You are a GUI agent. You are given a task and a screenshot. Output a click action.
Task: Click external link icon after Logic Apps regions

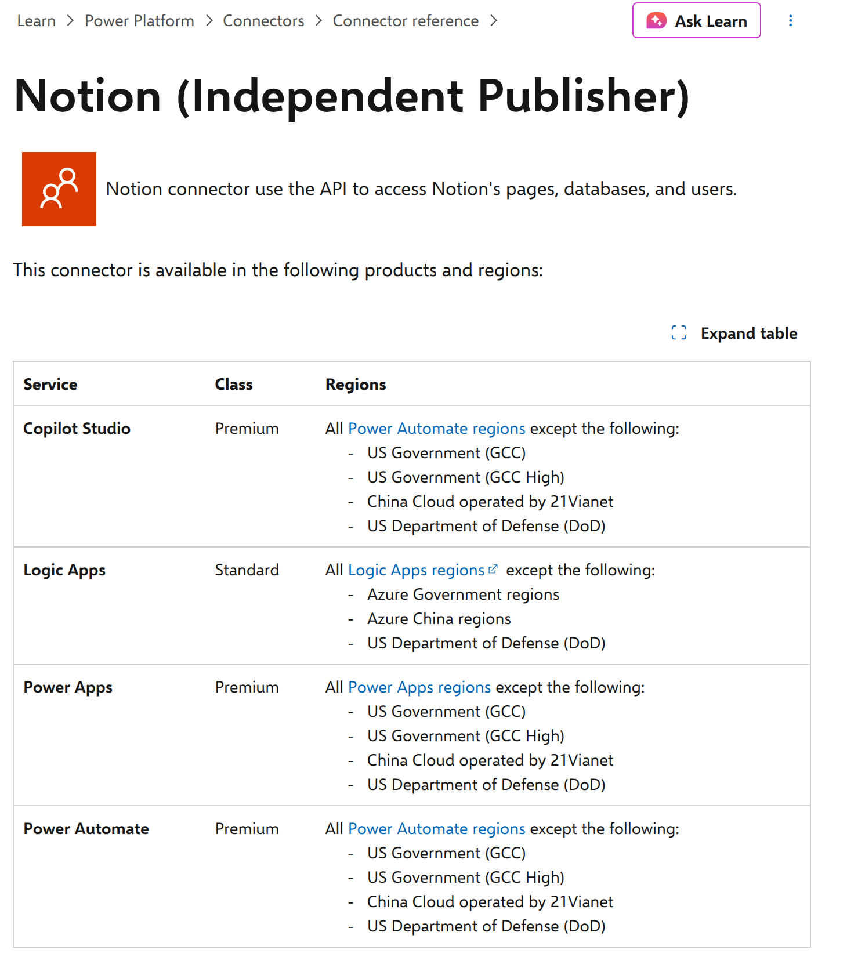(x=493, y=570)
